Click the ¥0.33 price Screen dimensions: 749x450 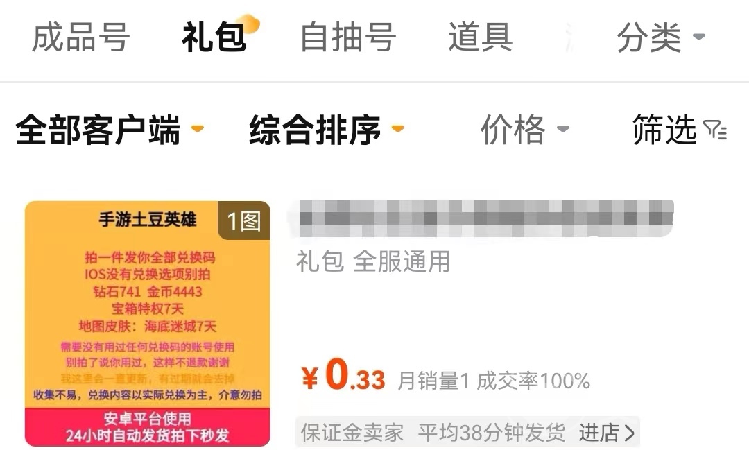click(343, 376)
